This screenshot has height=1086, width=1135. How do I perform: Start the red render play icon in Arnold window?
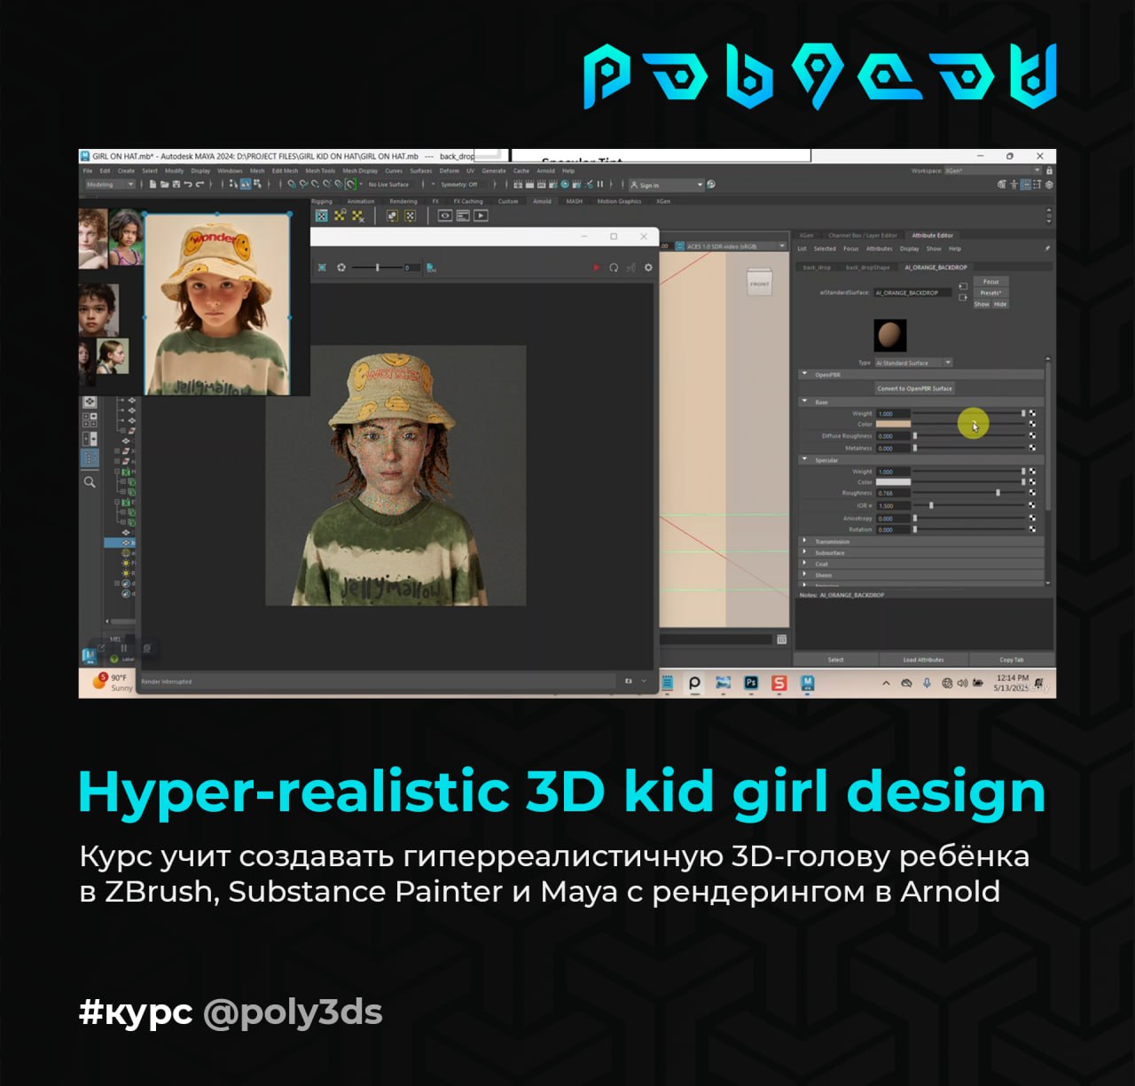click(x=596, y=268)
